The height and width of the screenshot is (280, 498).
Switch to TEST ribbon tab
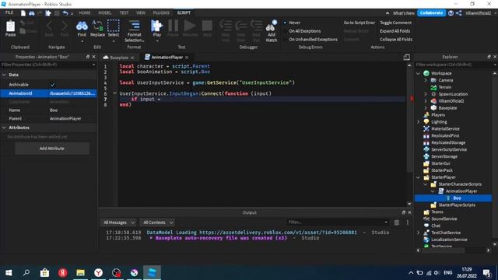click(124, 12)
